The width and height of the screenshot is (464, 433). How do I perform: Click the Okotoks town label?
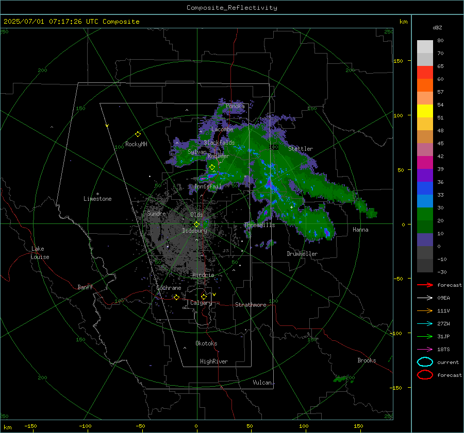[206, 343]
